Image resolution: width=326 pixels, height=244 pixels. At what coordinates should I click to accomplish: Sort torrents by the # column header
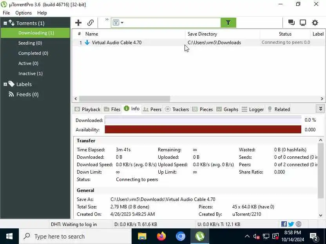[79, 34]
